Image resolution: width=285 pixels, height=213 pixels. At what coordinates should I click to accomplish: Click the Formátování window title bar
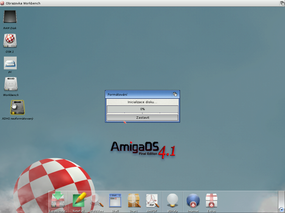pyautogui.click(x=139, y=94)
